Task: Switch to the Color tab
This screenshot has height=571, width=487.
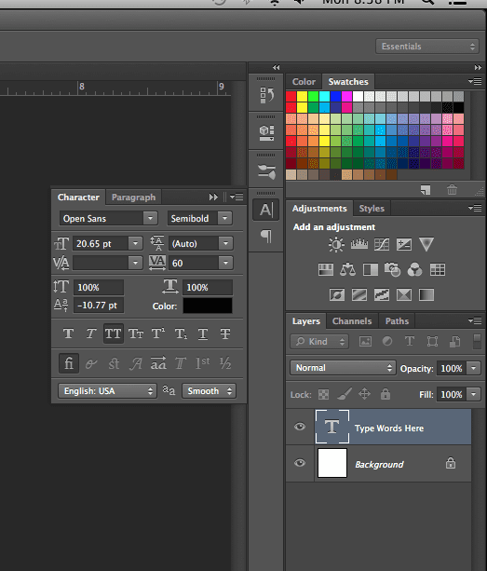Action: 304,82
